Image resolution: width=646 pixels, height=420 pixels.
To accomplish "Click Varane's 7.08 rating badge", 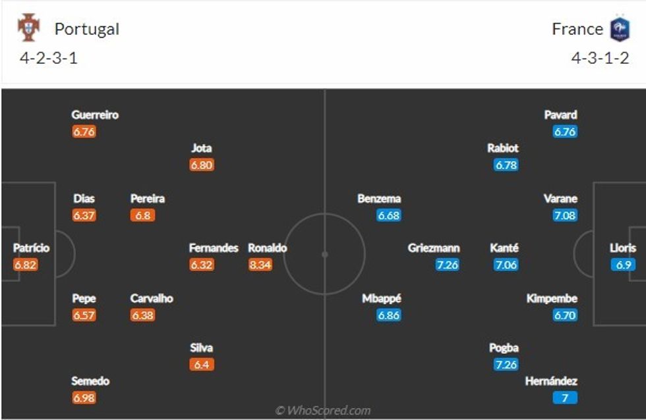I will (565, 215).
